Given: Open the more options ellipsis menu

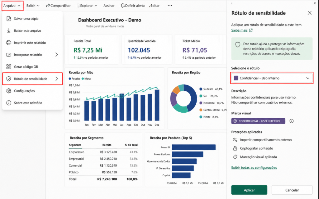Looking at the screenshot, I should tap(170, 6).
